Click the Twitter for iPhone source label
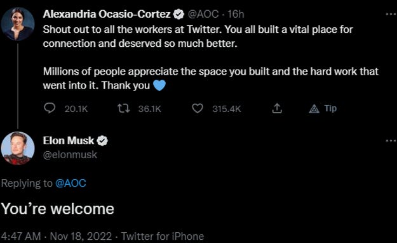 click(x=163, y=237)
